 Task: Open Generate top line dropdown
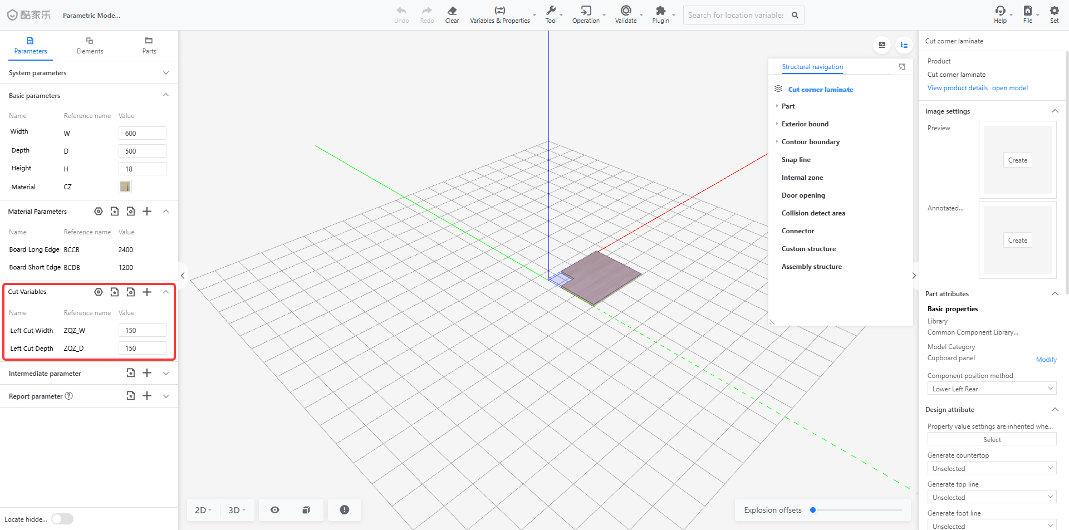click(992, 497)
